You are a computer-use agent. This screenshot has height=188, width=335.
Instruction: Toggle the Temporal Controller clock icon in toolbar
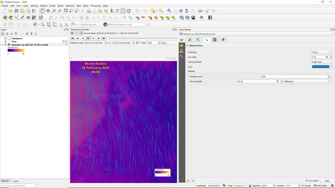123,11
